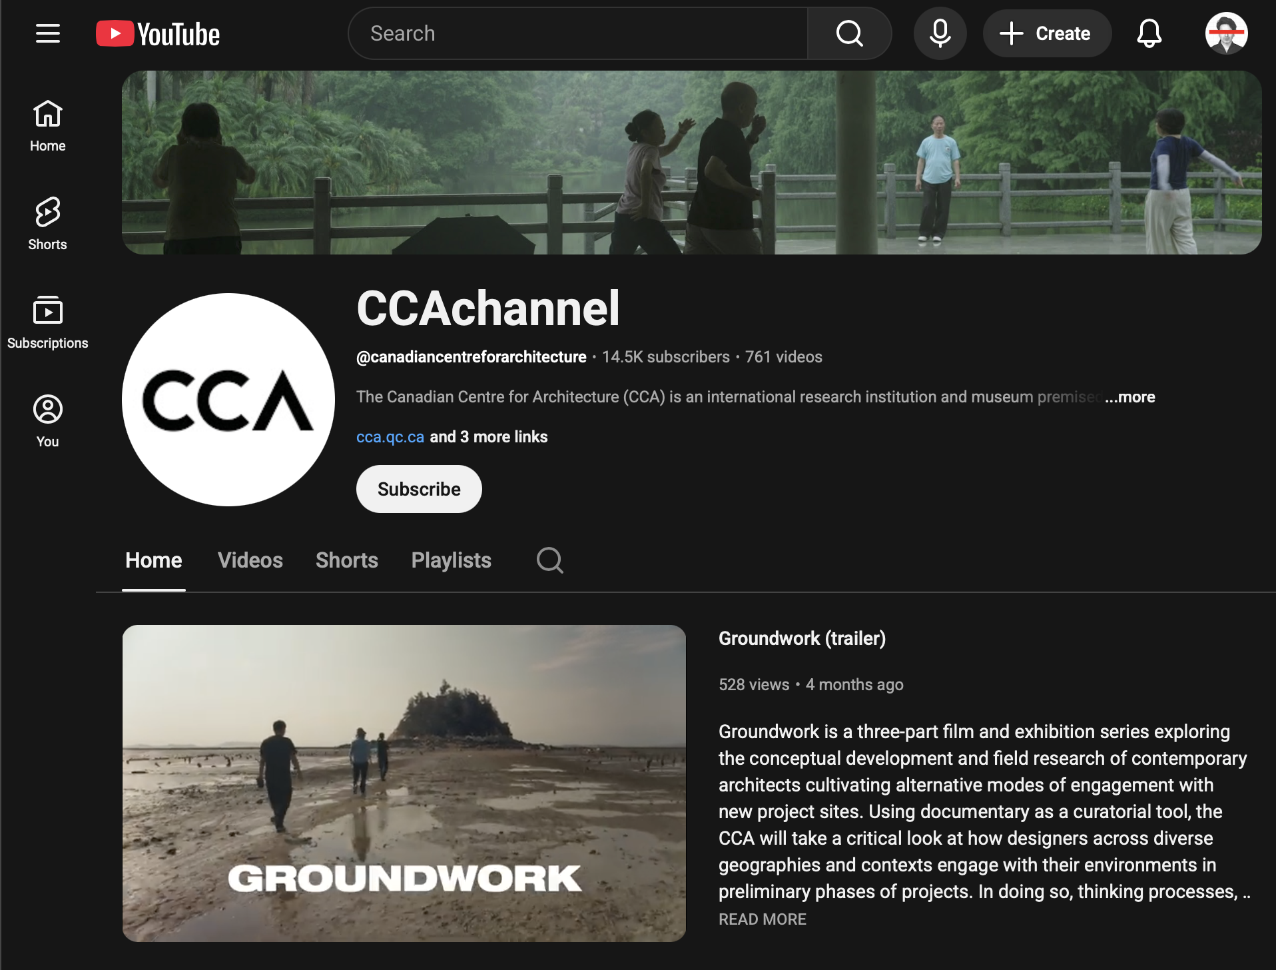The width and height of the screenshot is (1276, 970).
Task: Search within the channel using magnifier icon
Action: 549,560
